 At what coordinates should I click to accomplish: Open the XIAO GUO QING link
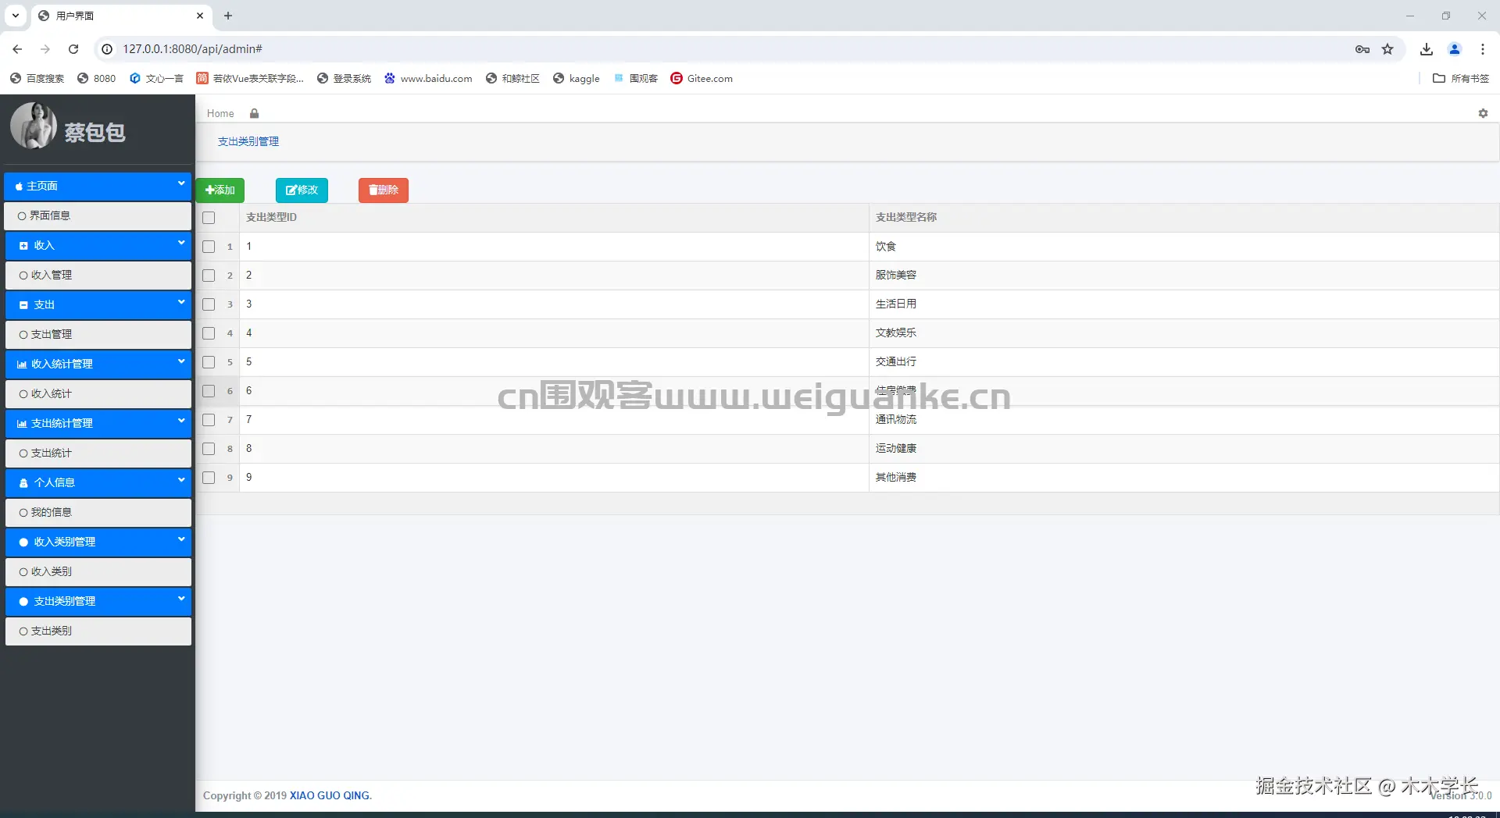[329, 795]
